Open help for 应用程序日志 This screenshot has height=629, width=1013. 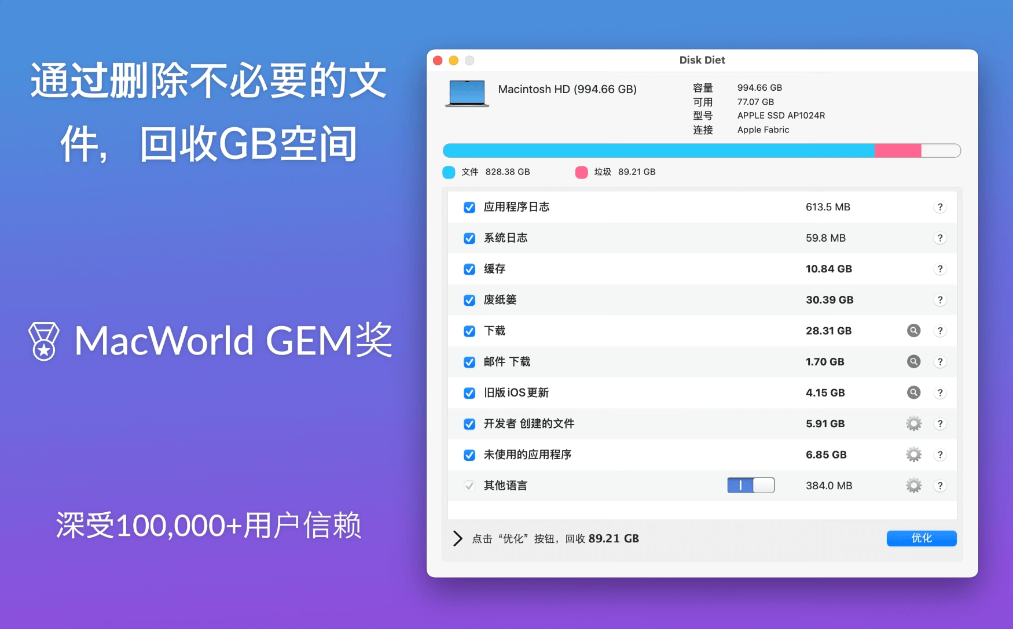(941, 206)
